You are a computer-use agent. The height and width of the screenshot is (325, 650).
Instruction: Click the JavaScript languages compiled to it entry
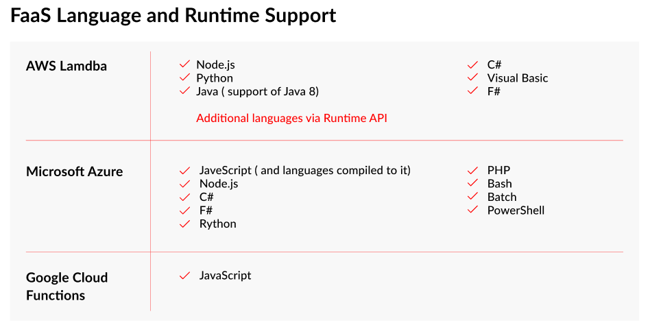[304, 170]
